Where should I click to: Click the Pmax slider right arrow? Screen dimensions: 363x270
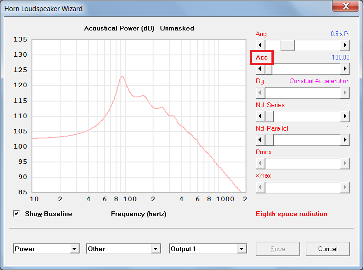click(x=345, y=163)
